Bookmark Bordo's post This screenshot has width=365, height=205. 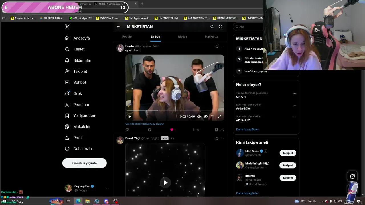216,130
